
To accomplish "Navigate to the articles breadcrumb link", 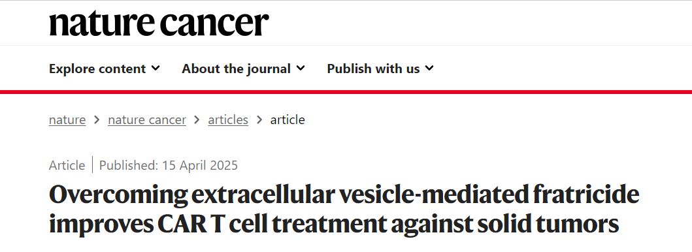I will [x=228, y=120].
